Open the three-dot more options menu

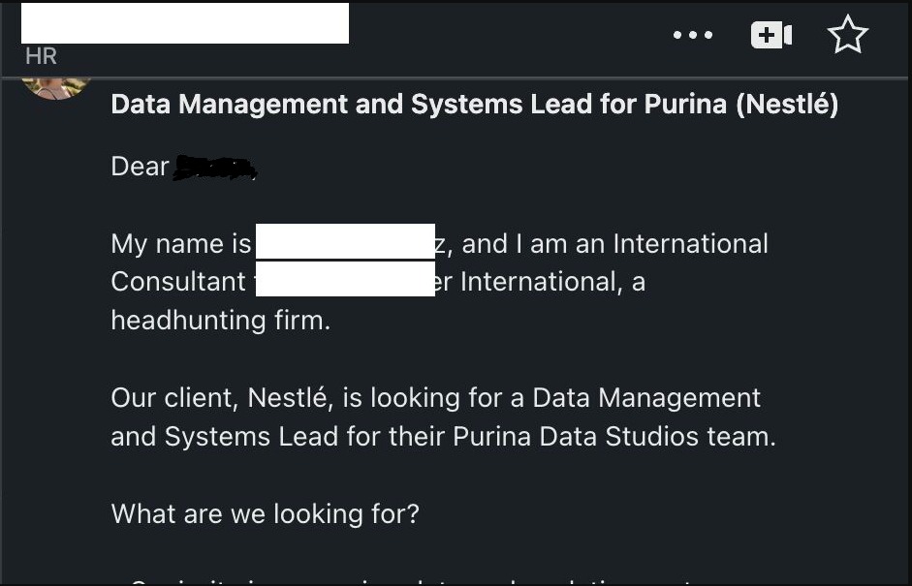point(692,36)
